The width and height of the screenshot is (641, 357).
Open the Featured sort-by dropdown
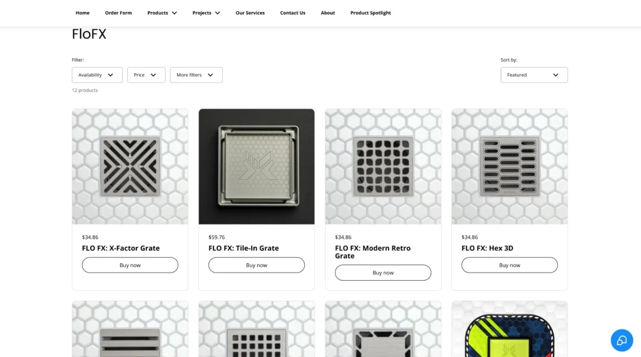point(534,75)
